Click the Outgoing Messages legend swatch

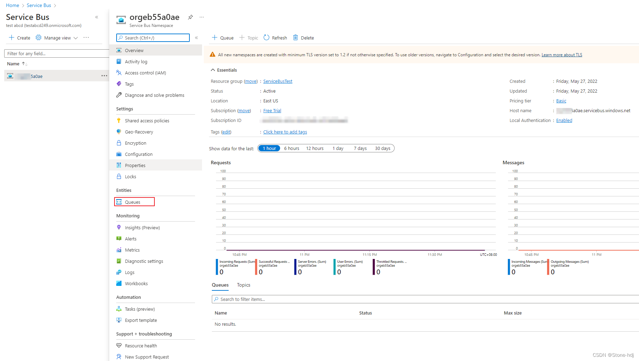(548, 267)
